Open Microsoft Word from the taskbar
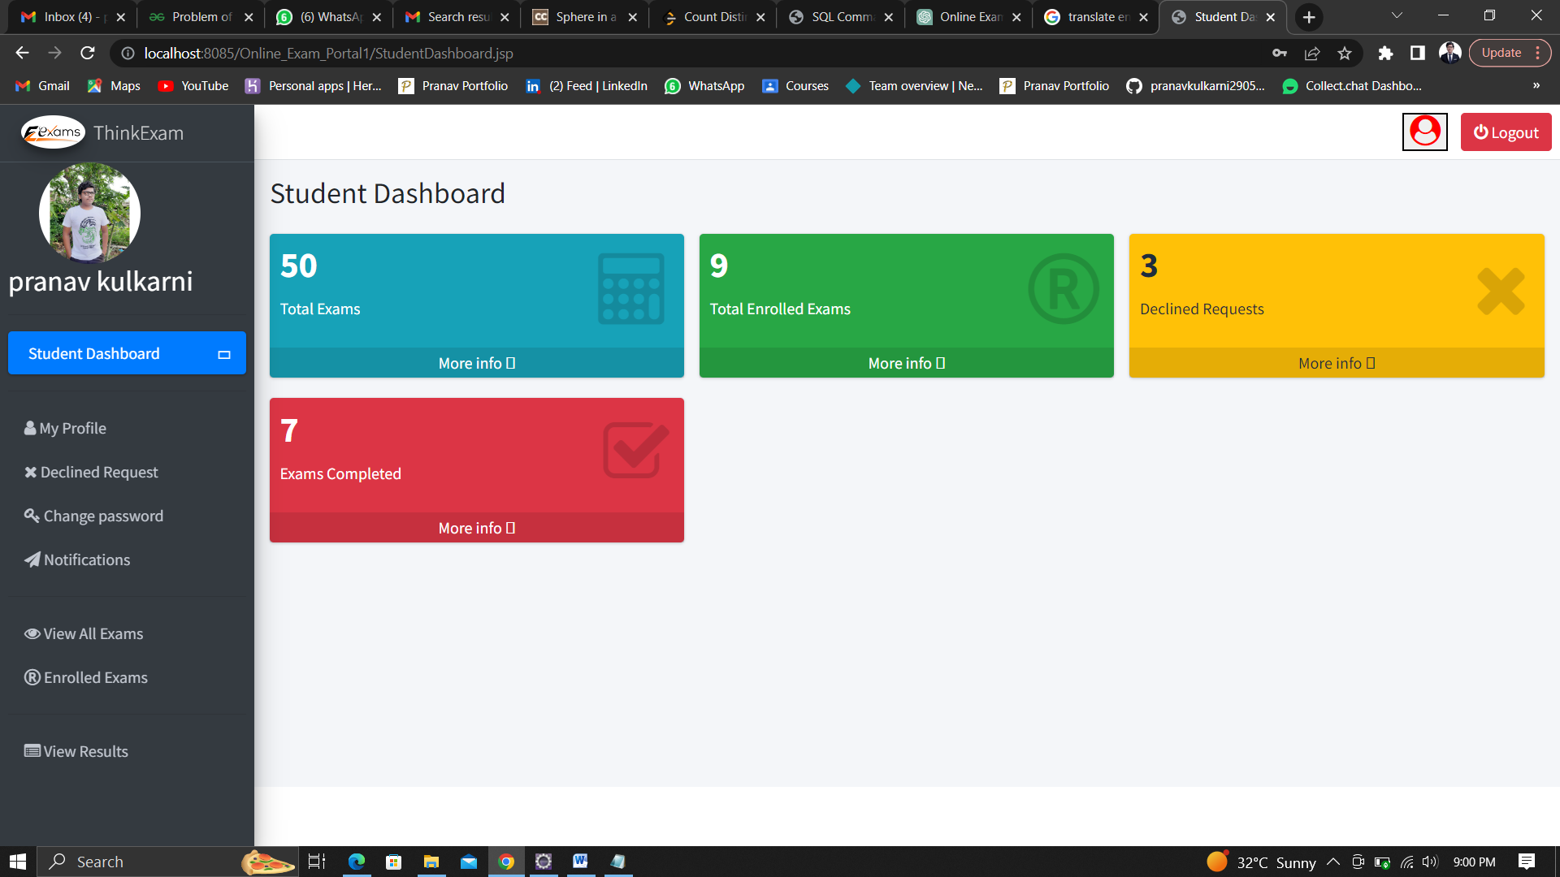 [x=580, y=862]
